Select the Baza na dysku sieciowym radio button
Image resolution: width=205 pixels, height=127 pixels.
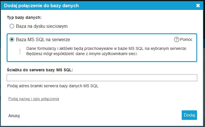pos(12,26)
